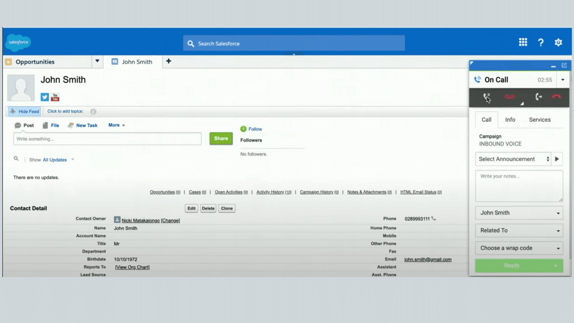The height and width of the screenshot is (323, 574).
Task: Open the Opportunities navigation dropdown arrow
Action: pyautogui.click(x=97, y=61)
